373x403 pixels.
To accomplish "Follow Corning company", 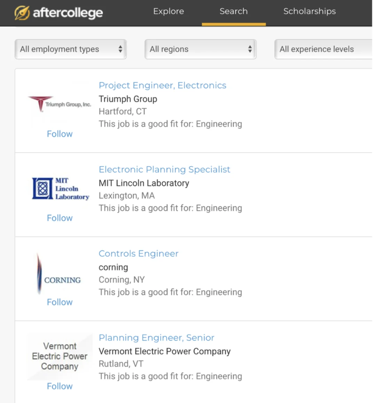I will coord(59,302).
